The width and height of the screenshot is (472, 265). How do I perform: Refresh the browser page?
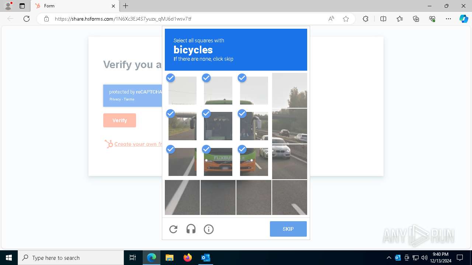(27, 19)
